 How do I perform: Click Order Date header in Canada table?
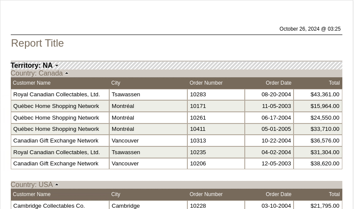[278, 83]
